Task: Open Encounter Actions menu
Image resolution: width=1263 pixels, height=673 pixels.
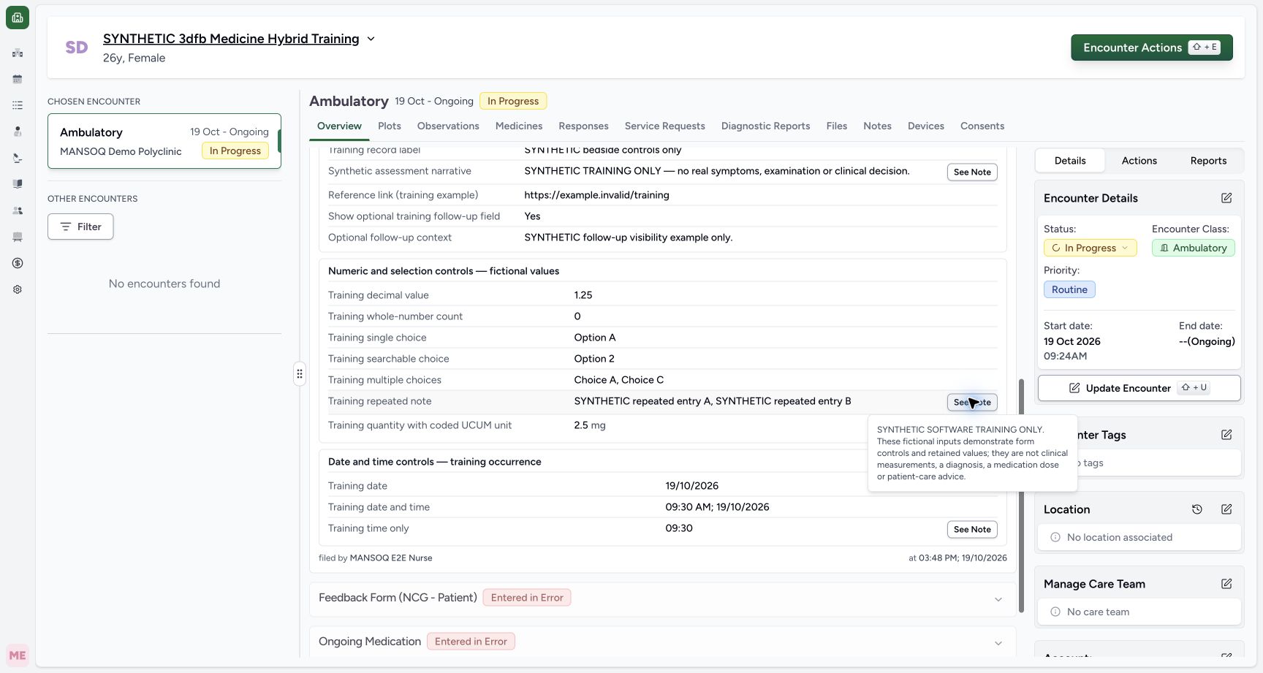Action: tap(1152, 47)
